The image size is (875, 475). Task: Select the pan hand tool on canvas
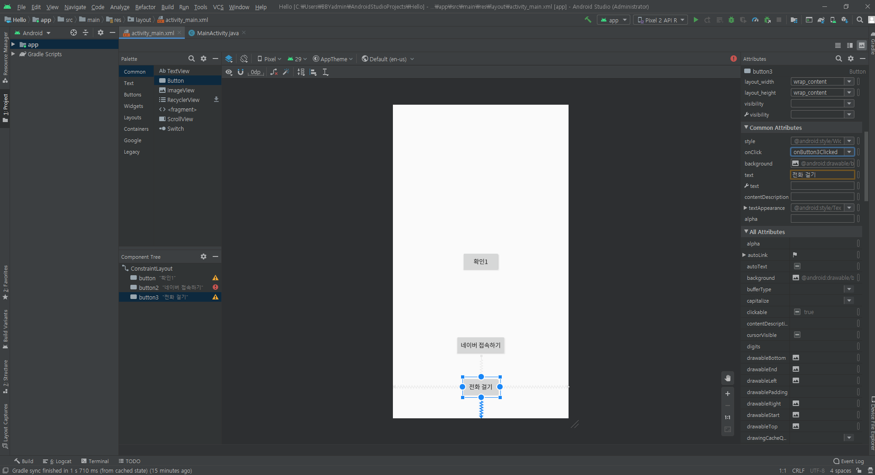[728, 378]
